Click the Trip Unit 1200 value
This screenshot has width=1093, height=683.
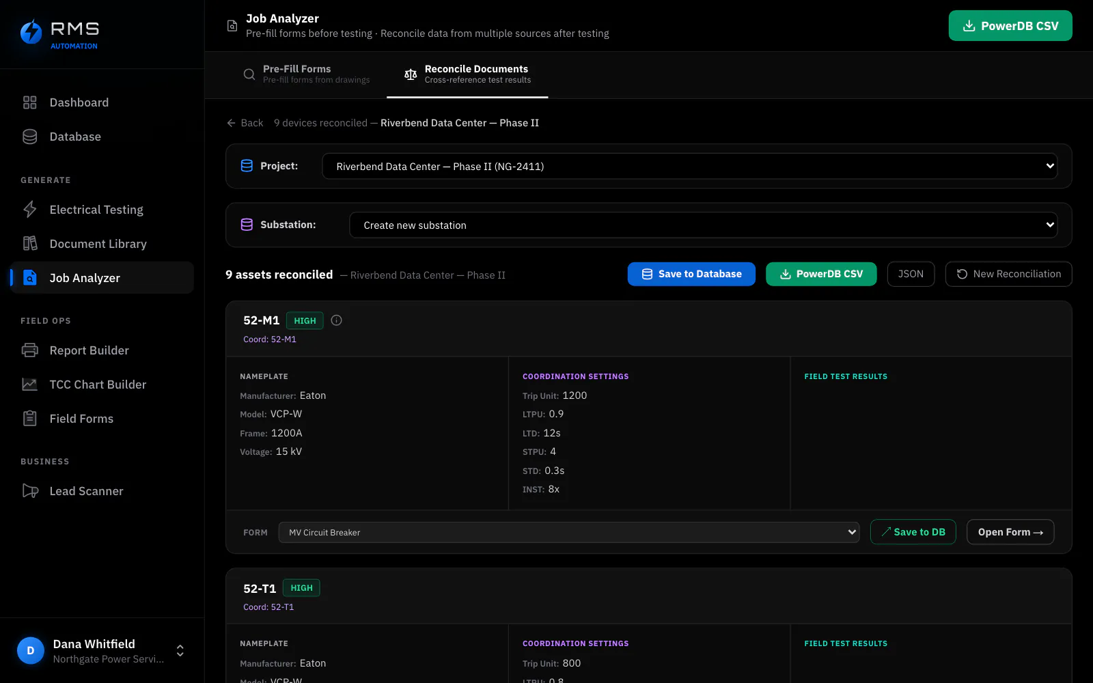point(575,395)
